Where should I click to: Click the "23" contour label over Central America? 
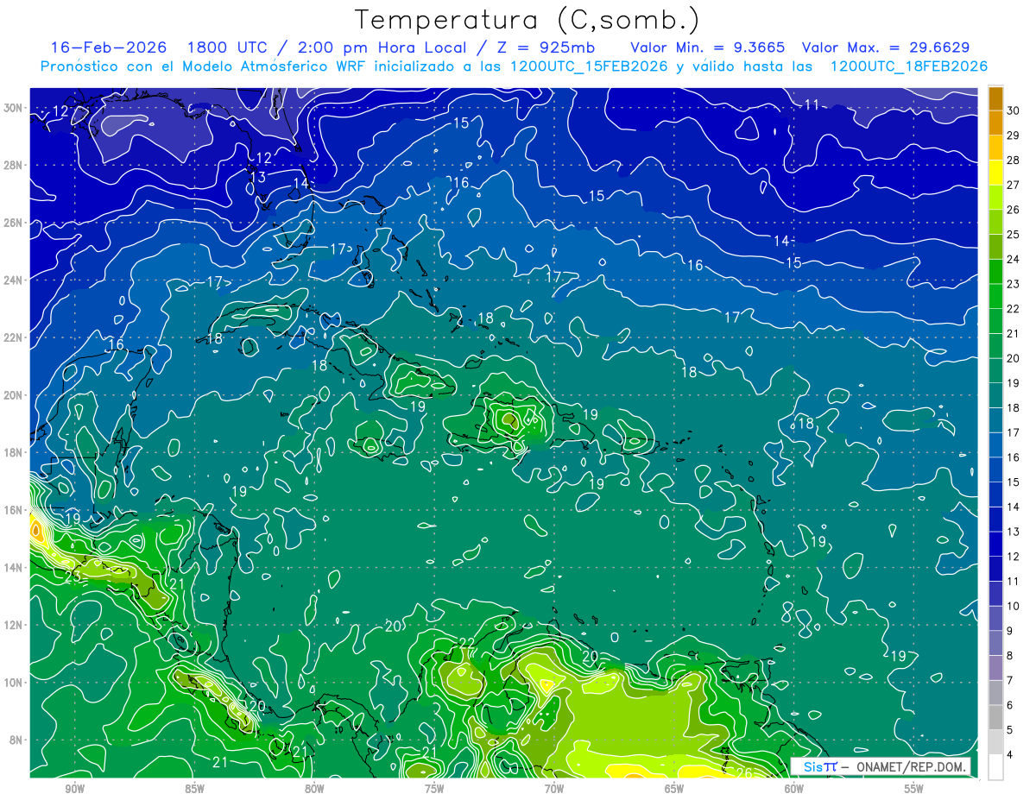click(72, 577)
